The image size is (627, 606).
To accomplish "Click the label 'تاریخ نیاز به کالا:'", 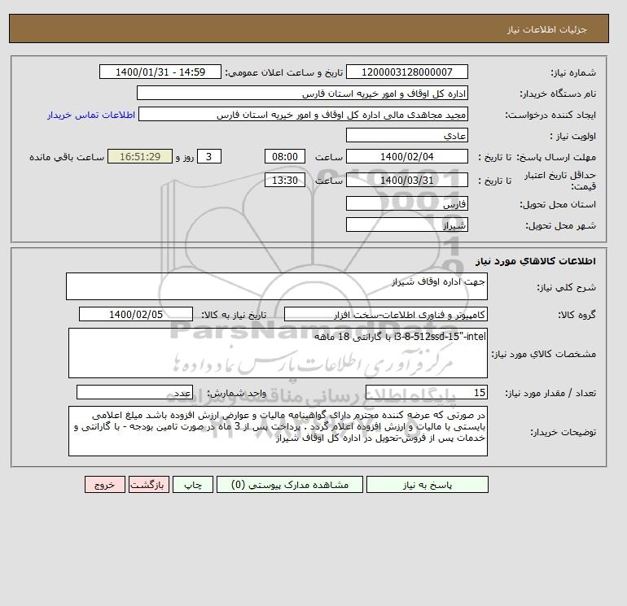I will click(234, 315).
